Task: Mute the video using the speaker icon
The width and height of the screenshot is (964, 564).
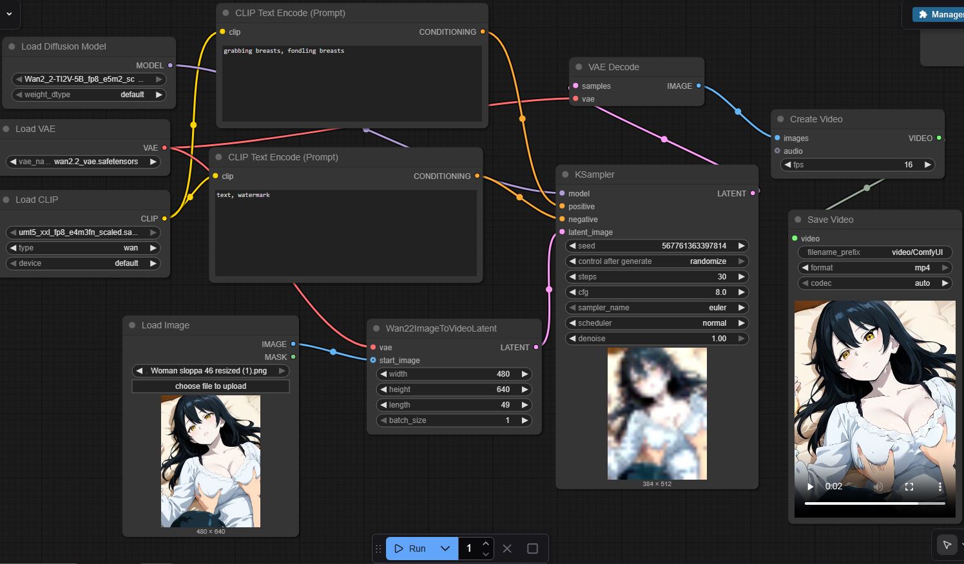Action: [878, 487]
